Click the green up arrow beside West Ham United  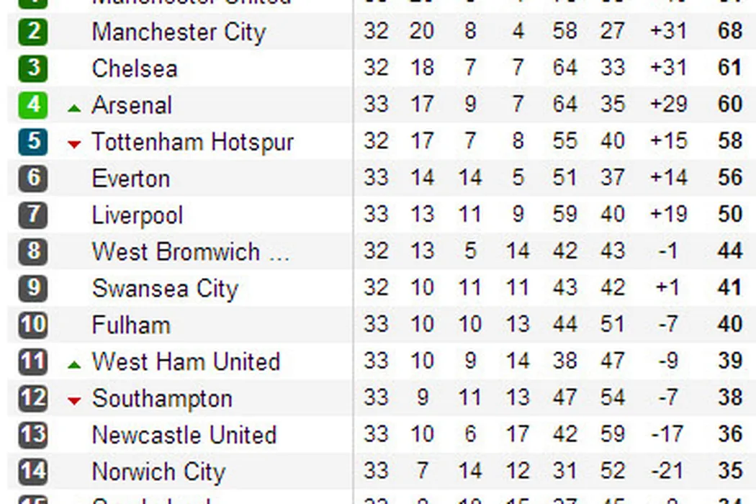73,364
